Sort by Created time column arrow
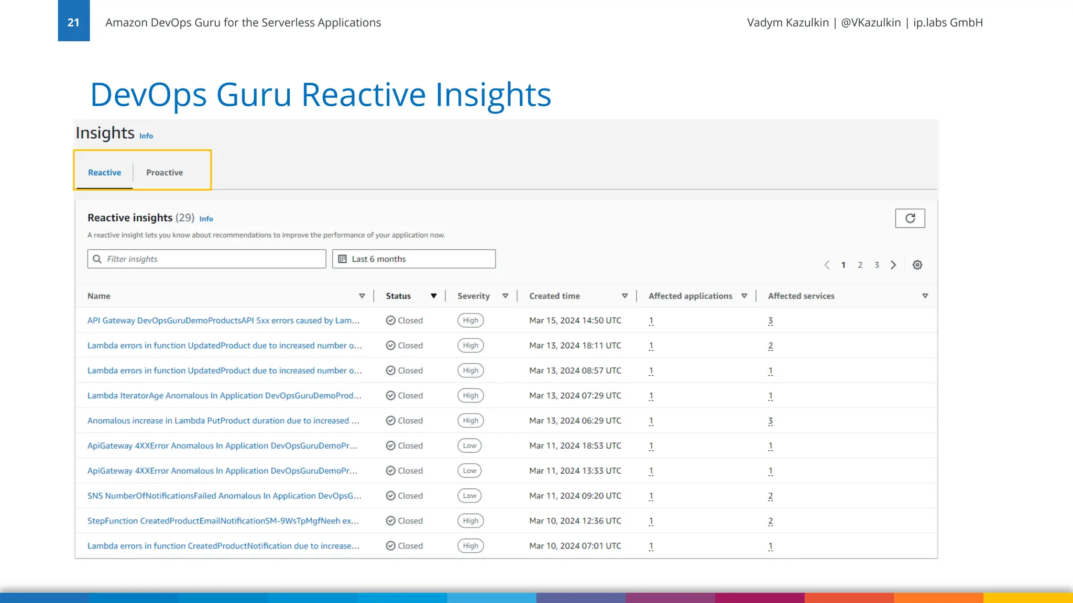1073x603 pixels. click(x=625, y=296)
